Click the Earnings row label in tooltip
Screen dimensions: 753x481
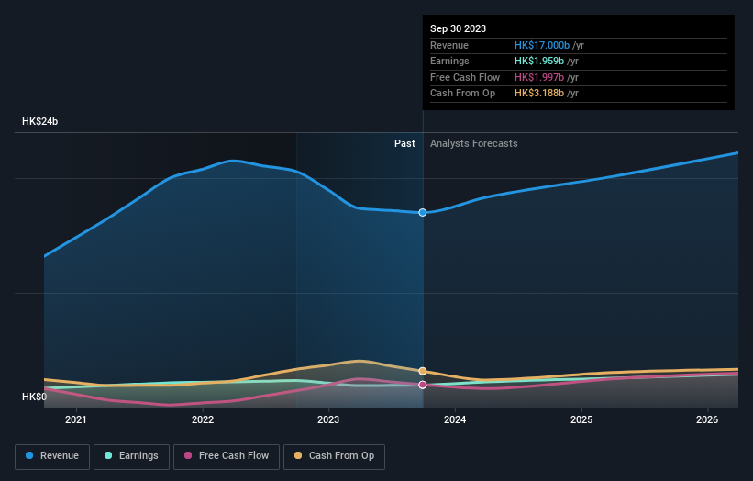[x=449, y=61]
